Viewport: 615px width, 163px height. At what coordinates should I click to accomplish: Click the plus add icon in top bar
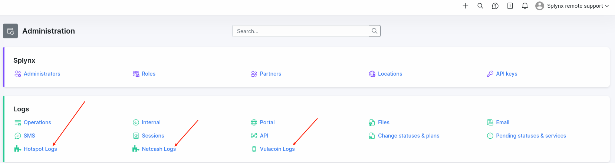[x=466, y=6]
